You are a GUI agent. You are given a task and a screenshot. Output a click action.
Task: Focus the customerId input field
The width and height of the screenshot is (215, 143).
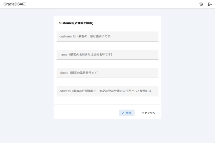[x=107, y=37]
